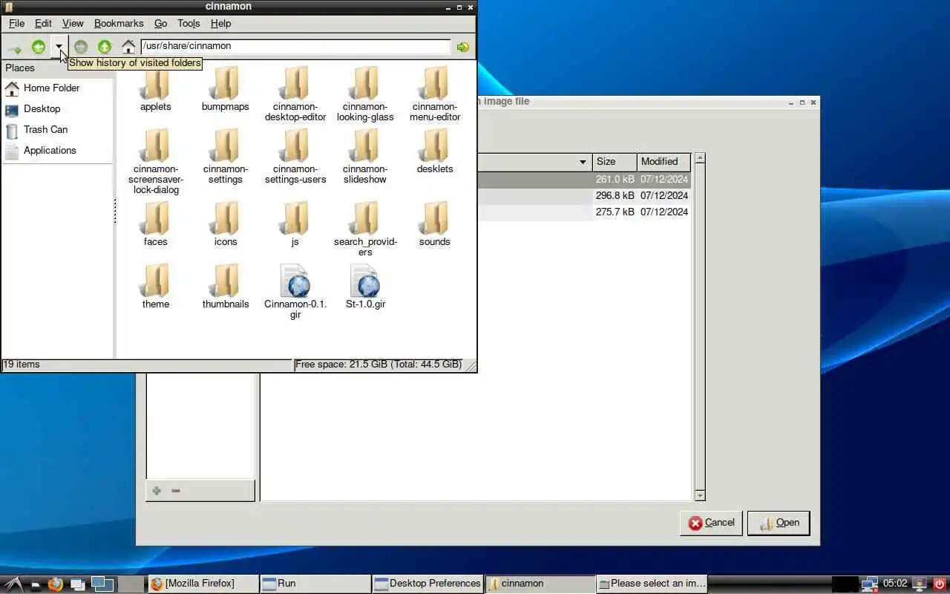The width and height of the screenshot is (950, 594).
Task: Select the 275.7 kB file row
Action: (584, 212)
